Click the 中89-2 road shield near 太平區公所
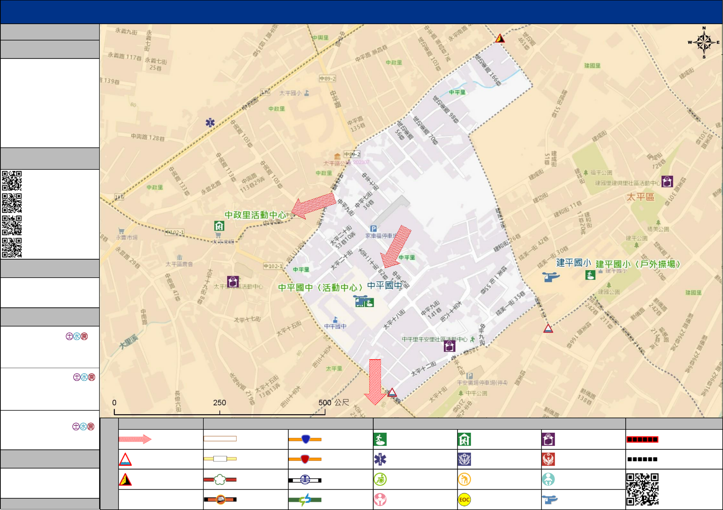Viewport: 723px width, 510px height. coord(352,154)
